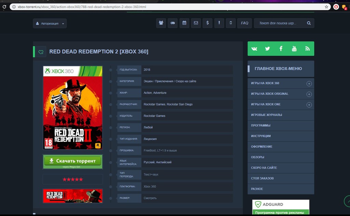Open the Авторизация dropdown
The width and height of the screenshot is (350, 216).
pos(50,24)
